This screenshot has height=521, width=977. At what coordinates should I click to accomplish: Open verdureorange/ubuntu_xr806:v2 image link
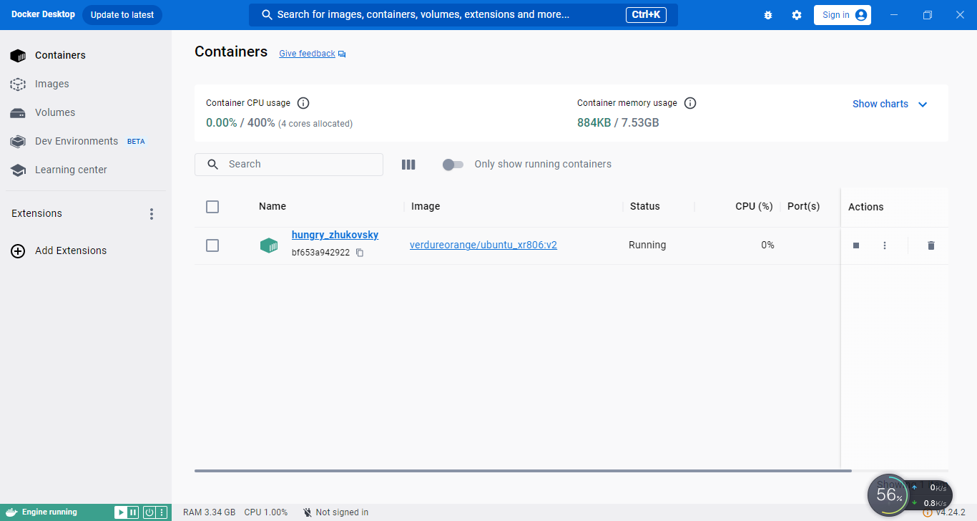pos(483,245)
